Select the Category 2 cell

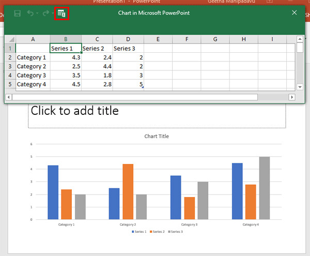(x=33, y=66)
